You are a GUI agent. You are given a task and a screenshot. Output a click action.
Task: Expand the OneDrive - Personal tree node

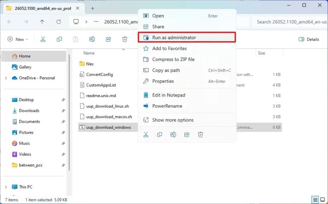[6, 78]
